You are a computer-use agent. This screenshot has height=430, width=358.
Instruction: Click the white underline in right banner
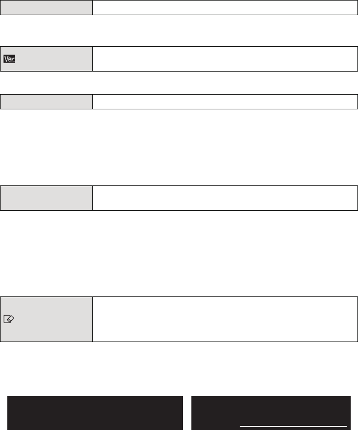(293, 427)
